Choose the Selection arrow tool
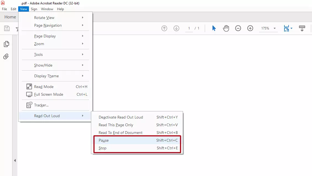Screen dimensions: 312x176 [214, 28]
